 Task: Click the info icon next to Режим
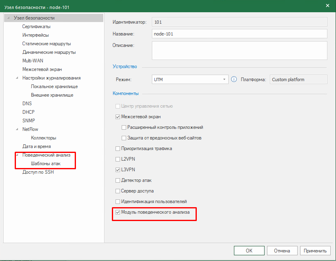click(234, 80)
